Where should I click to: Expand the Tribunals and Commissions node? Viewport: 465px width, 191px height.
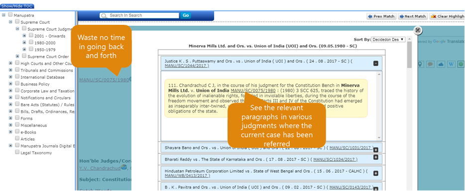click(x=10, y=70)
